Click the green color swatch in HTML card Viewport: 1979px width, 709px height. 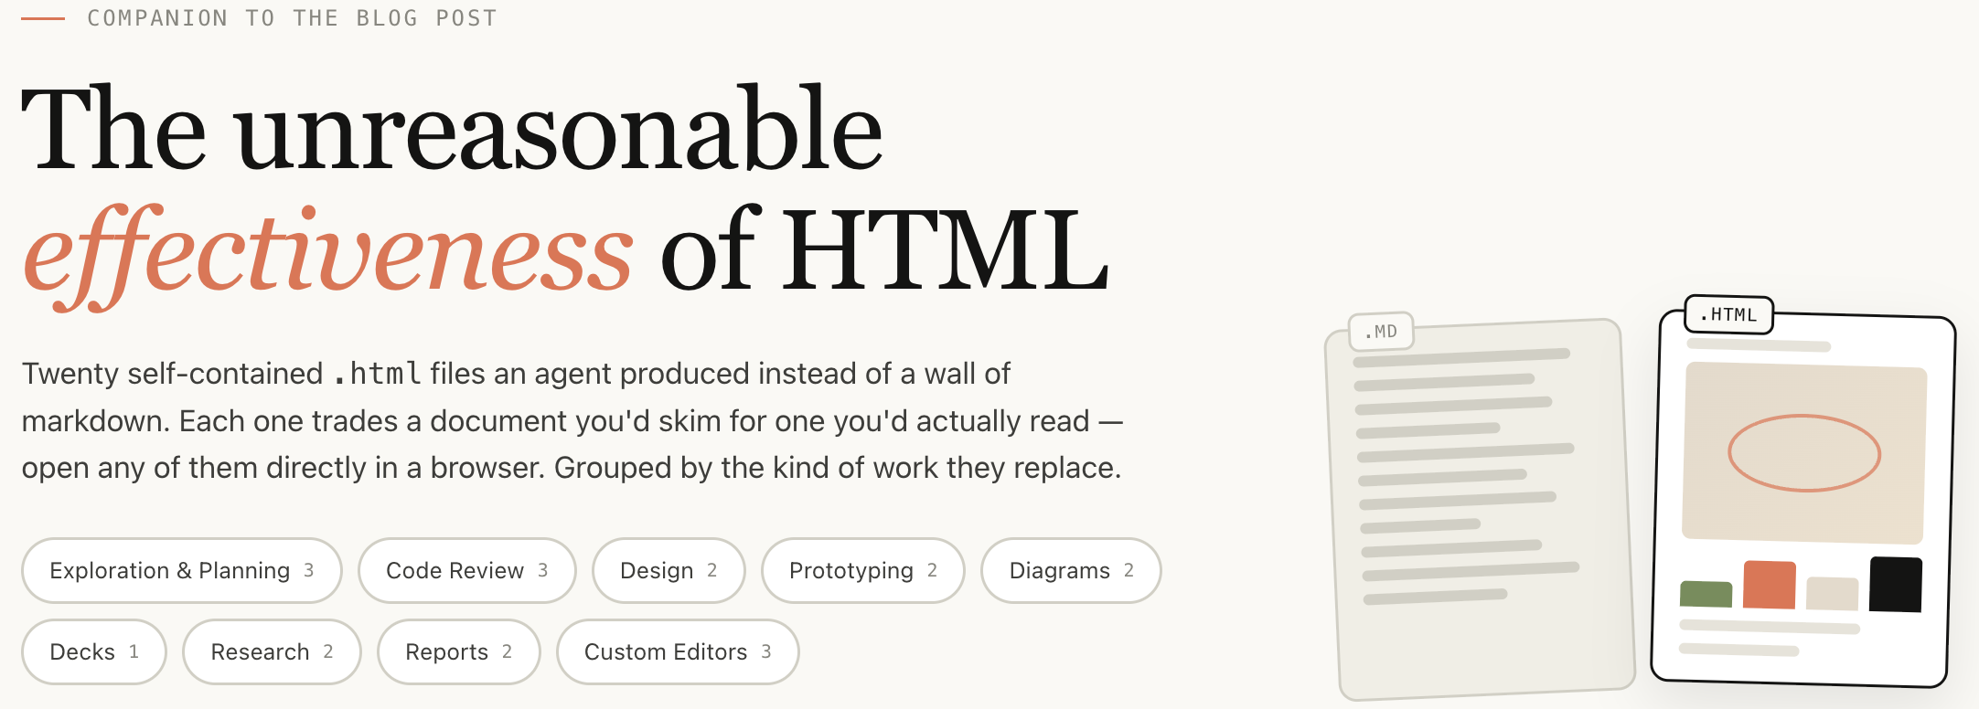click(x=1706, y=594)
